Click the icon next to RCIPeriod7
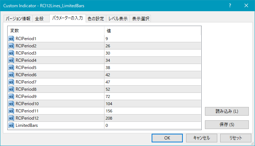255x146 pixels. pos(11,82)
